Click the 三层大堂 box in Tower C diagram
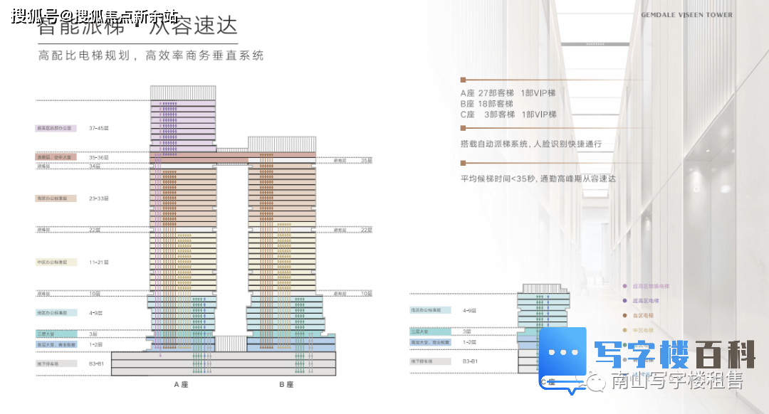769x414 pixels. tap(430, 331)
